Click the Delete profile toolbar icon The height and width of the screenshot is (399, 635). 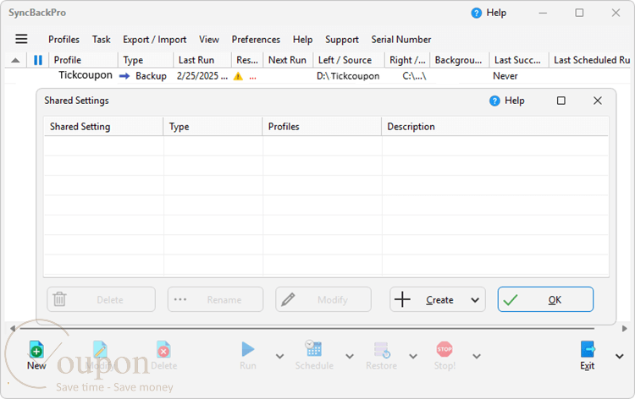point(163,349)
